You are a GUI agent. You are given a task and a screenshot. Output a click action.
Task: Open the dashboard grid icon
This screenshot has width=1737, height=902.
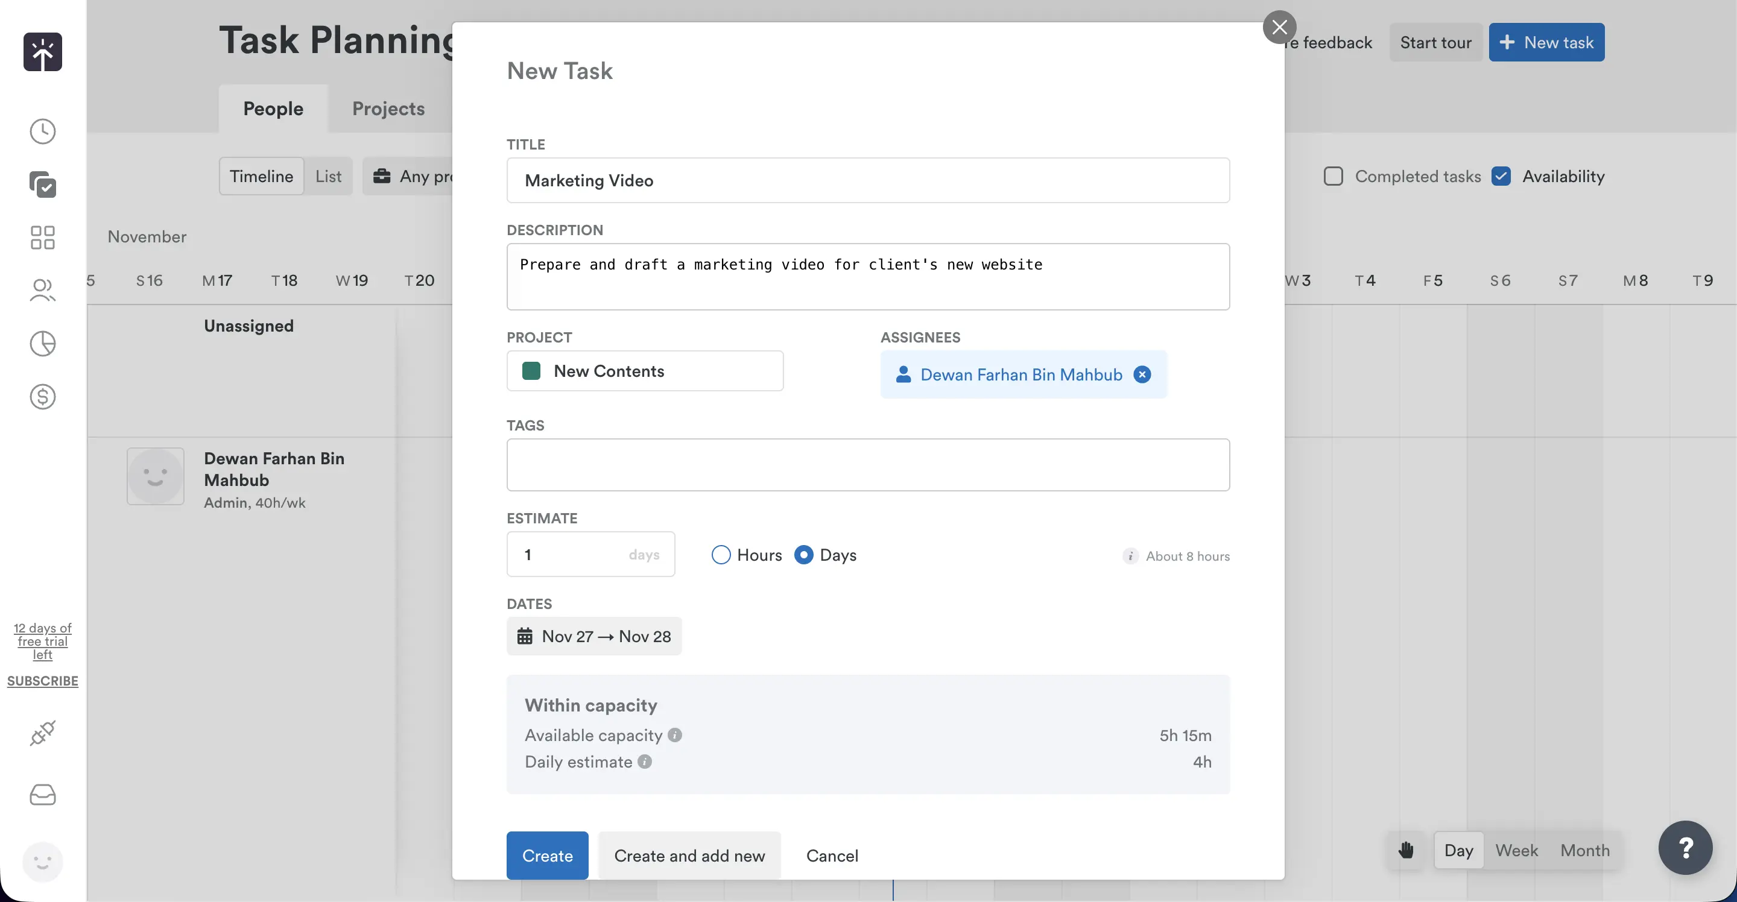[x=42, y=238]
